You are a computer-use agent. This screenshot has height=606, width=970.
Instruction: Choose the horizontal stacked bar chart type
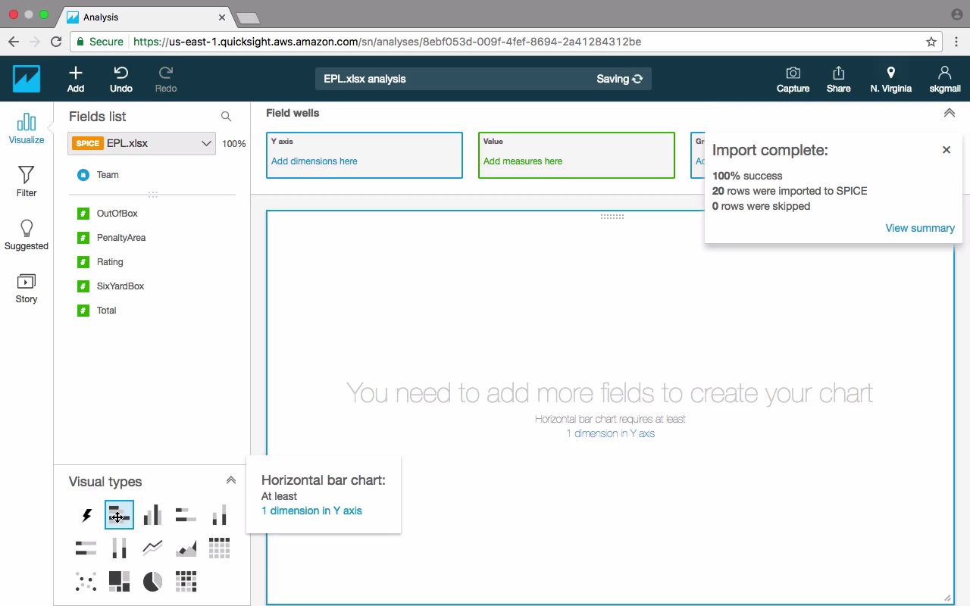[186, 515]
